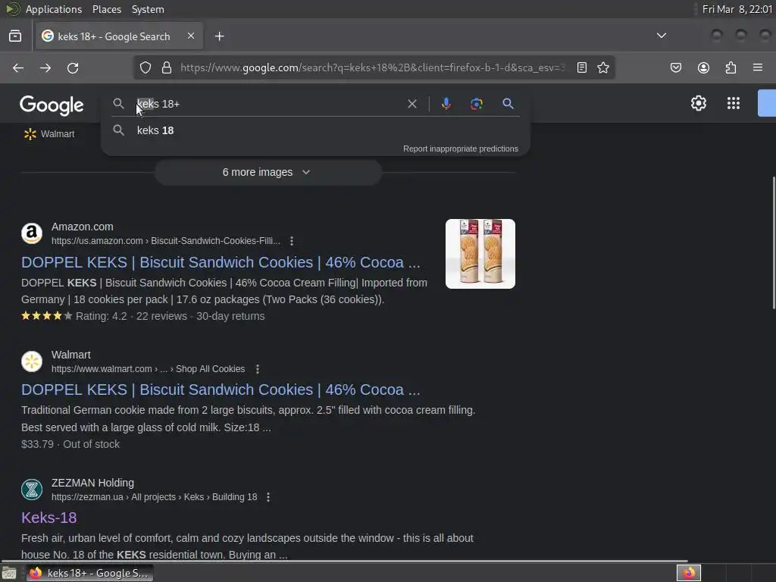The width and height of the screenshot is (776, 582).
Task: Open the Firefox hamburger menu
Action: [x=758, y=67]
